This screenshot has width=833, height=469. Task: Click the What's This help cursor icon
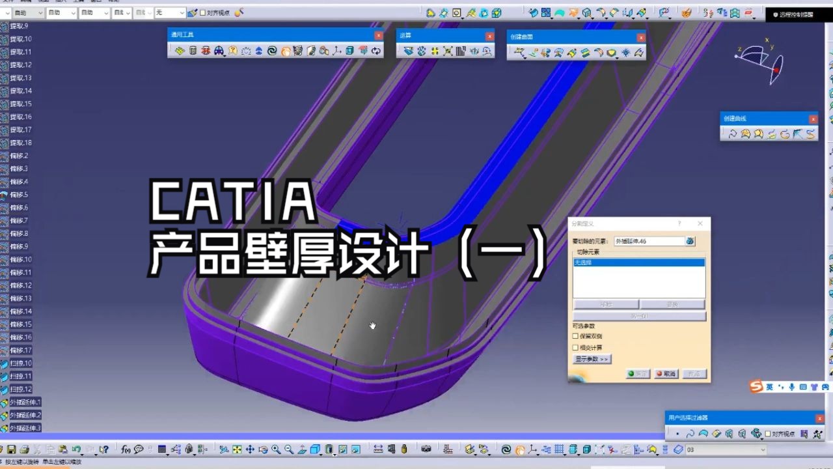pyautogui.click(x=103, y=449)
